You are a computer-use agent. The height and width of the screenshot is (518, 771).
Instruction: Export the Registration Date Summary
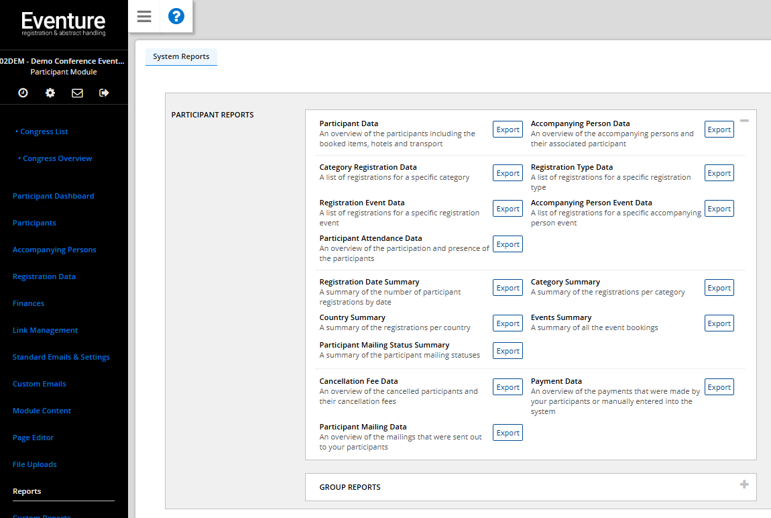[508, 288]
